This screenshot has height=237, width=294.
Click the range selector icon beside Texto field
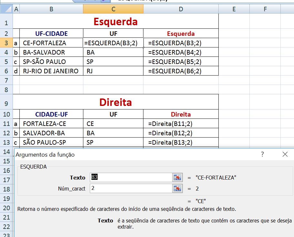(177, 177)
